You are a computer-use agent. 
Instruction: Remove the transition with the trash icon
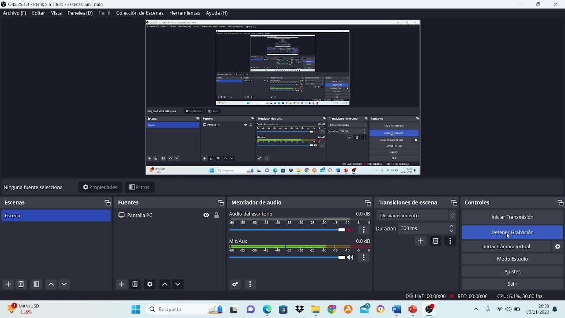coord(436,241)
